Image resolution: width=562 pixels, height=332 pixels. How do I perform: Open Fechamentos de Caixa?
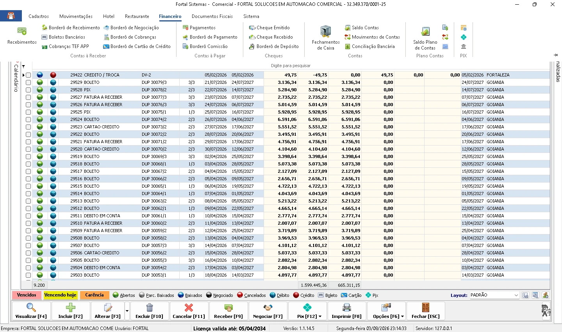click(326, 38)
